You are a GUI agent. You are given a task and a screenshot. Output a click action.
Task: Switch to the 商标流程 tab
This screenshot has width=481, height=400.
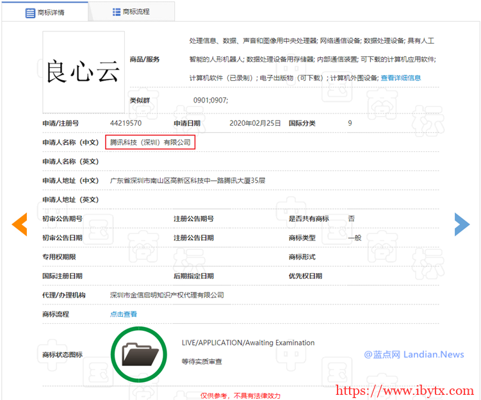pos(131,12)
